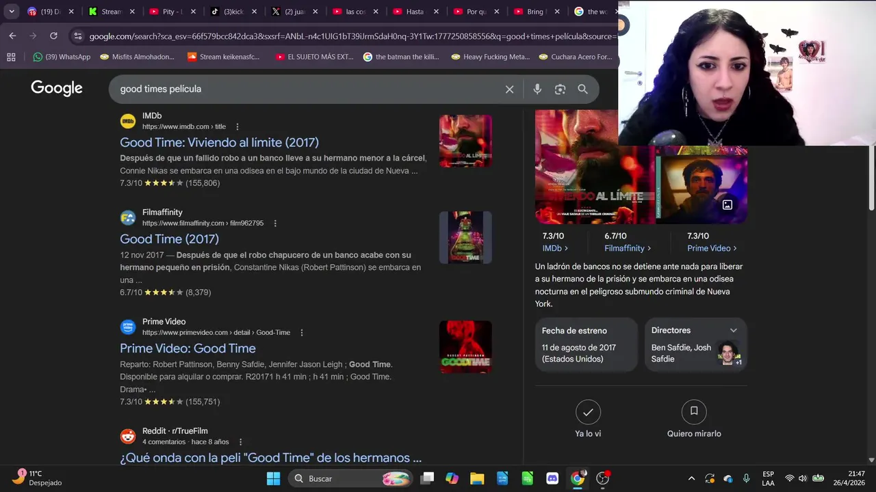
Task: Open Discord from the taskbar
Action: click(552, 478)
